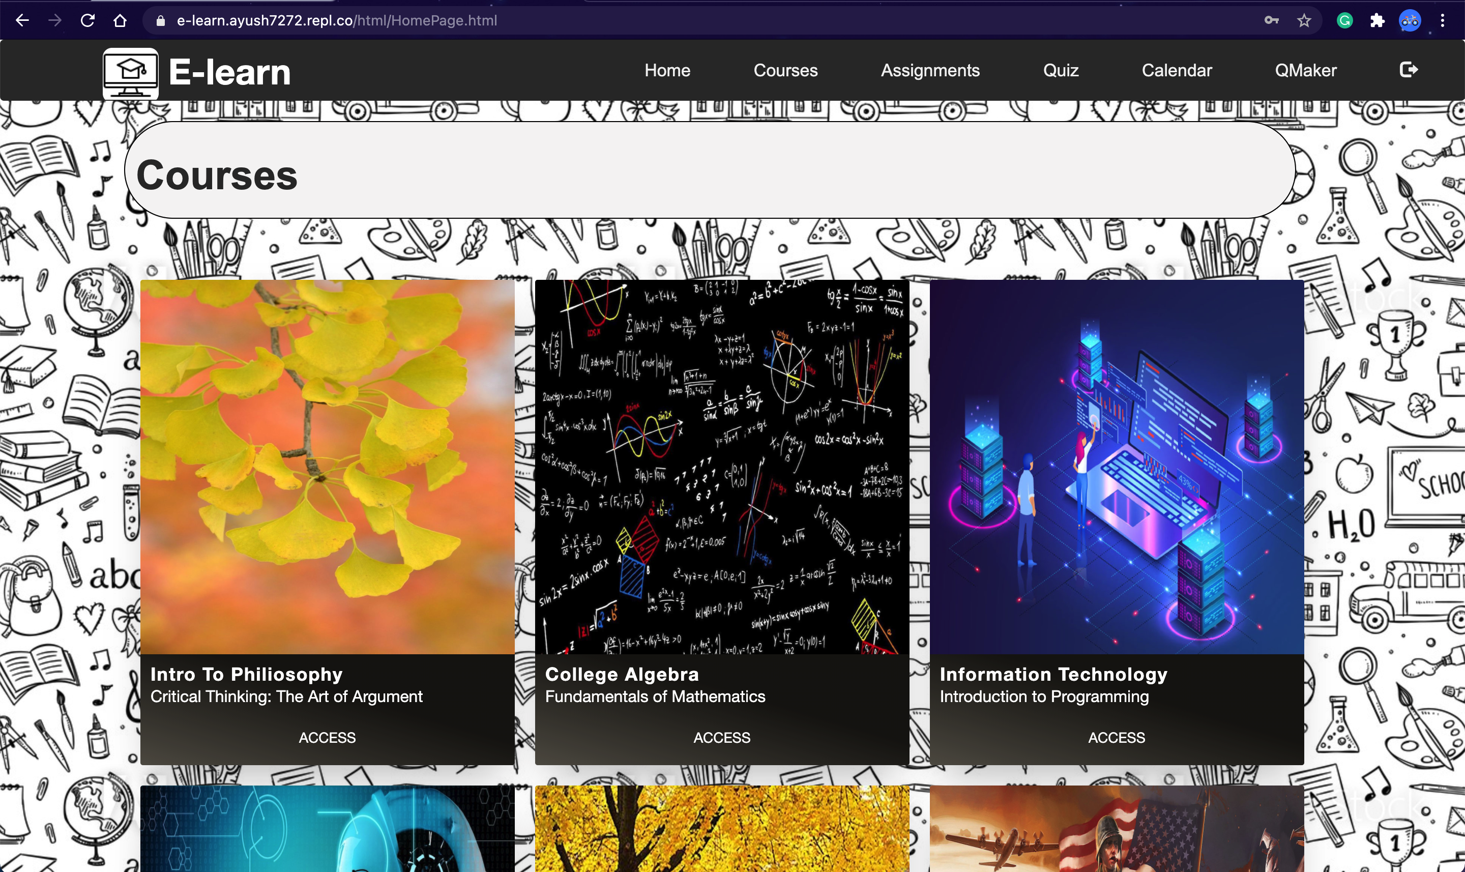The width and height of the screenshot is (1465, 872).
Task: Click the browser home icon
Action: (120, 20)
